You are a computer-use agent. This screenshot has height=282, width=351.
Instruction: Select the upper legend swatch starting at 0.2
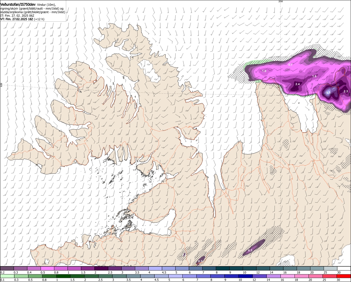click(x=7, y=269)
